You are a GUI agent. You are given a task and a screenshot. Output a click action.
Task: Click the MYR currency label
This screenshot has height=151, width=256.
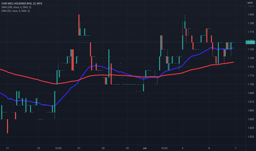pos(250,3)
